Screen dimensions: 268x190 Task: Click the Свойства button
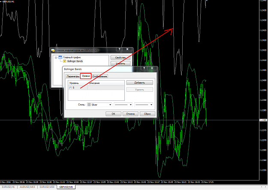coord(120,57)
